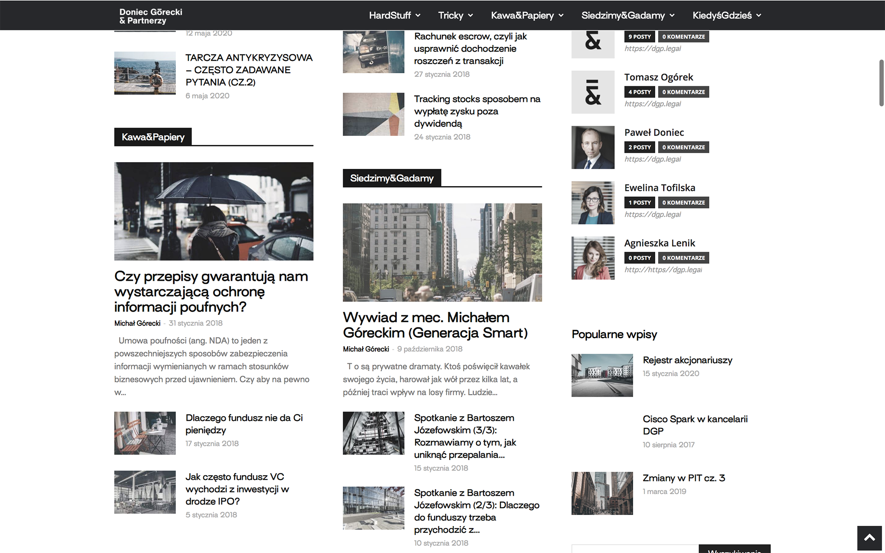Click Tomasz Ogórek's ampersand avatar
The width and height of the screenshot is (885, 553).
(593, 92)
